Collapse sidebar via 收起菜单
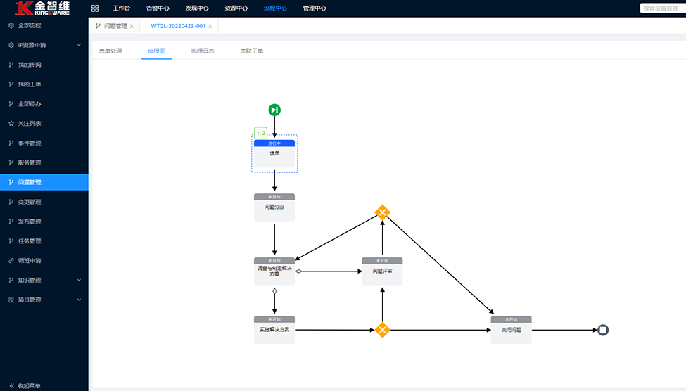 25,386
